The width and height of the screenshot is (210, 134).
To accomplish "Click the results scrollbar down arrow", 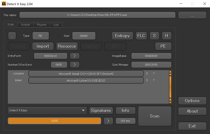I will point(170,101).
